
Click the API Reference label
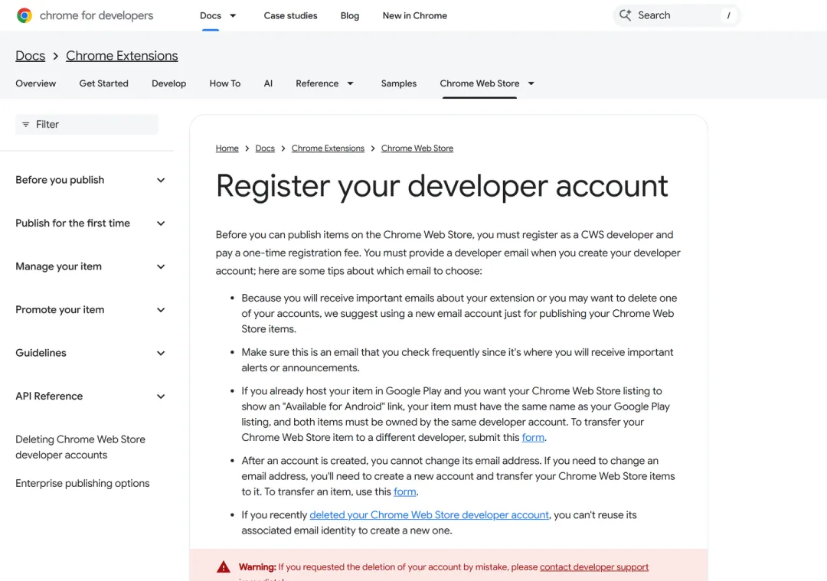pos(48,397)
